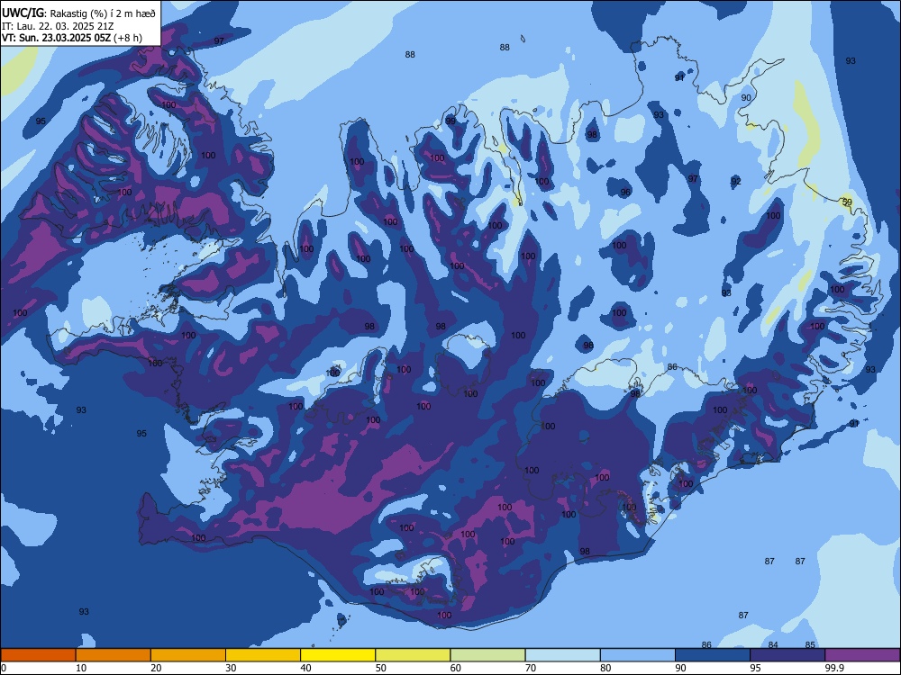Screen dimensions: 901x675
Task: Choose the 30–40 golden legend swatch
Action: [x=263, y=655]
